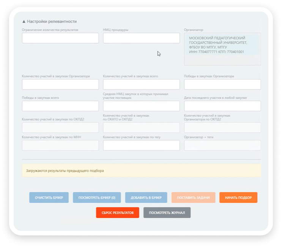The width and height of the screenshot is (282, 247).
Task: Click the Средняя НМЦ закупок input field
Action: tap(141, 106)
